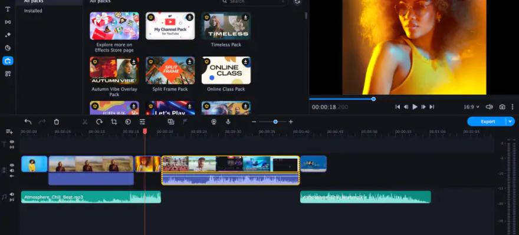The width and height of the screenshot is (519, 235).
Task: Open the 16:9 aspect ratio dropdown
Action: [471, 107]
